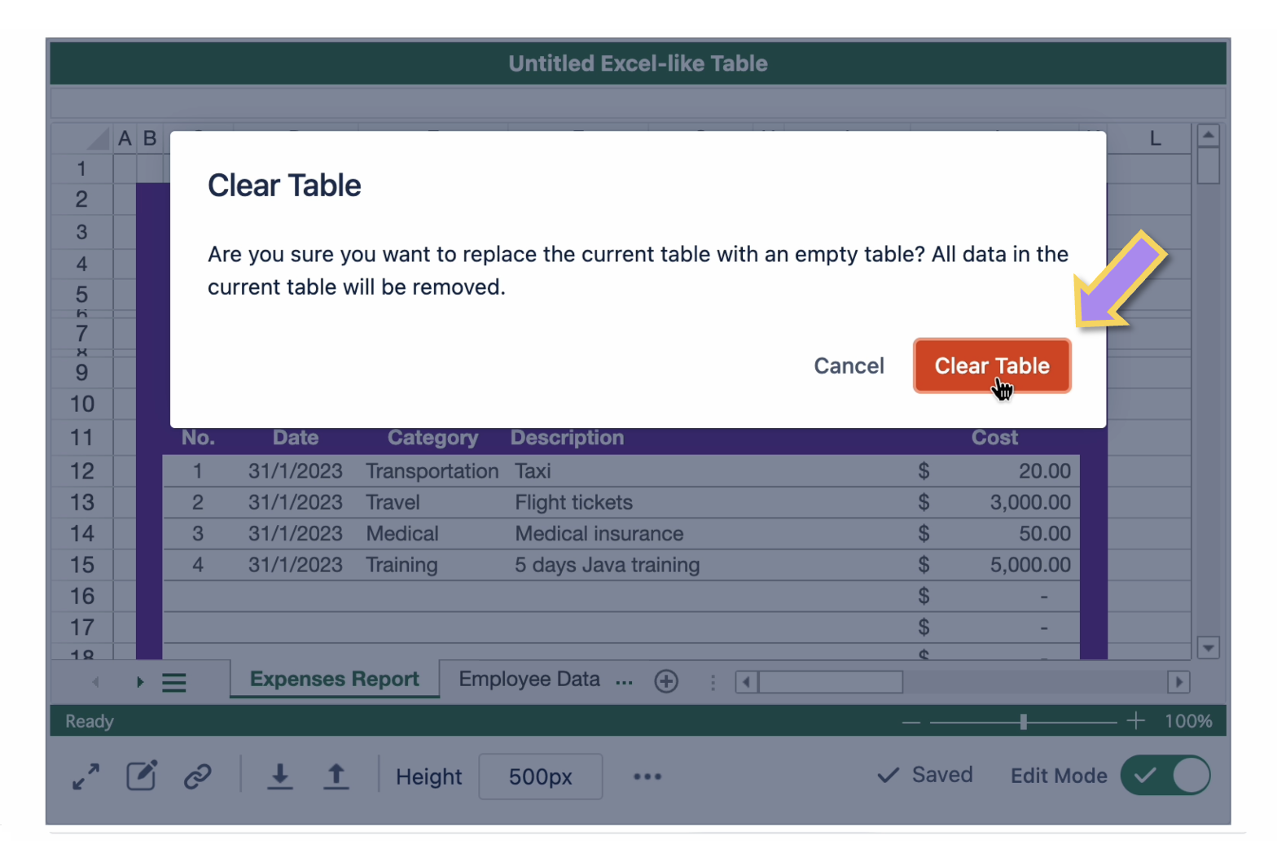Open the all sheets list icon

pyautogui.click(x=174, y=682)
